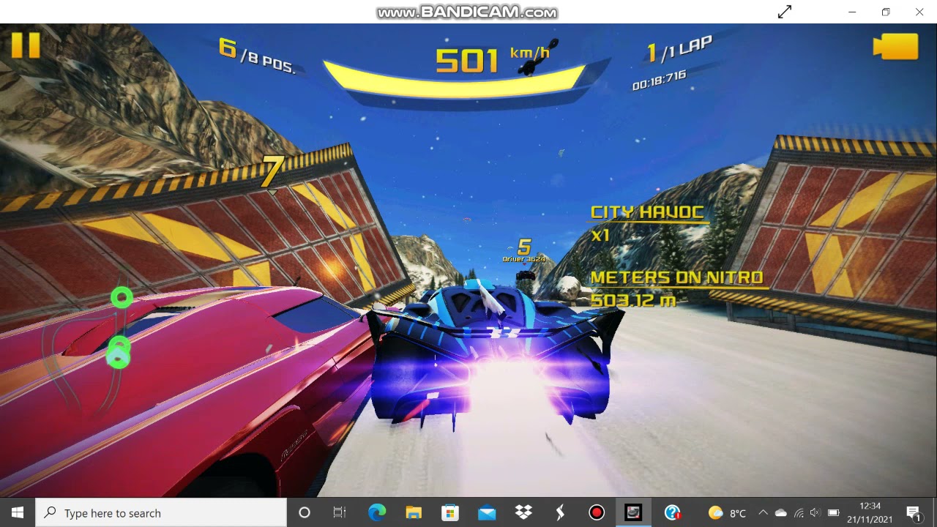Pause the race with the pause icon
Image resolution: width=937 pixels, height=527 pixels.
(26, 45)
